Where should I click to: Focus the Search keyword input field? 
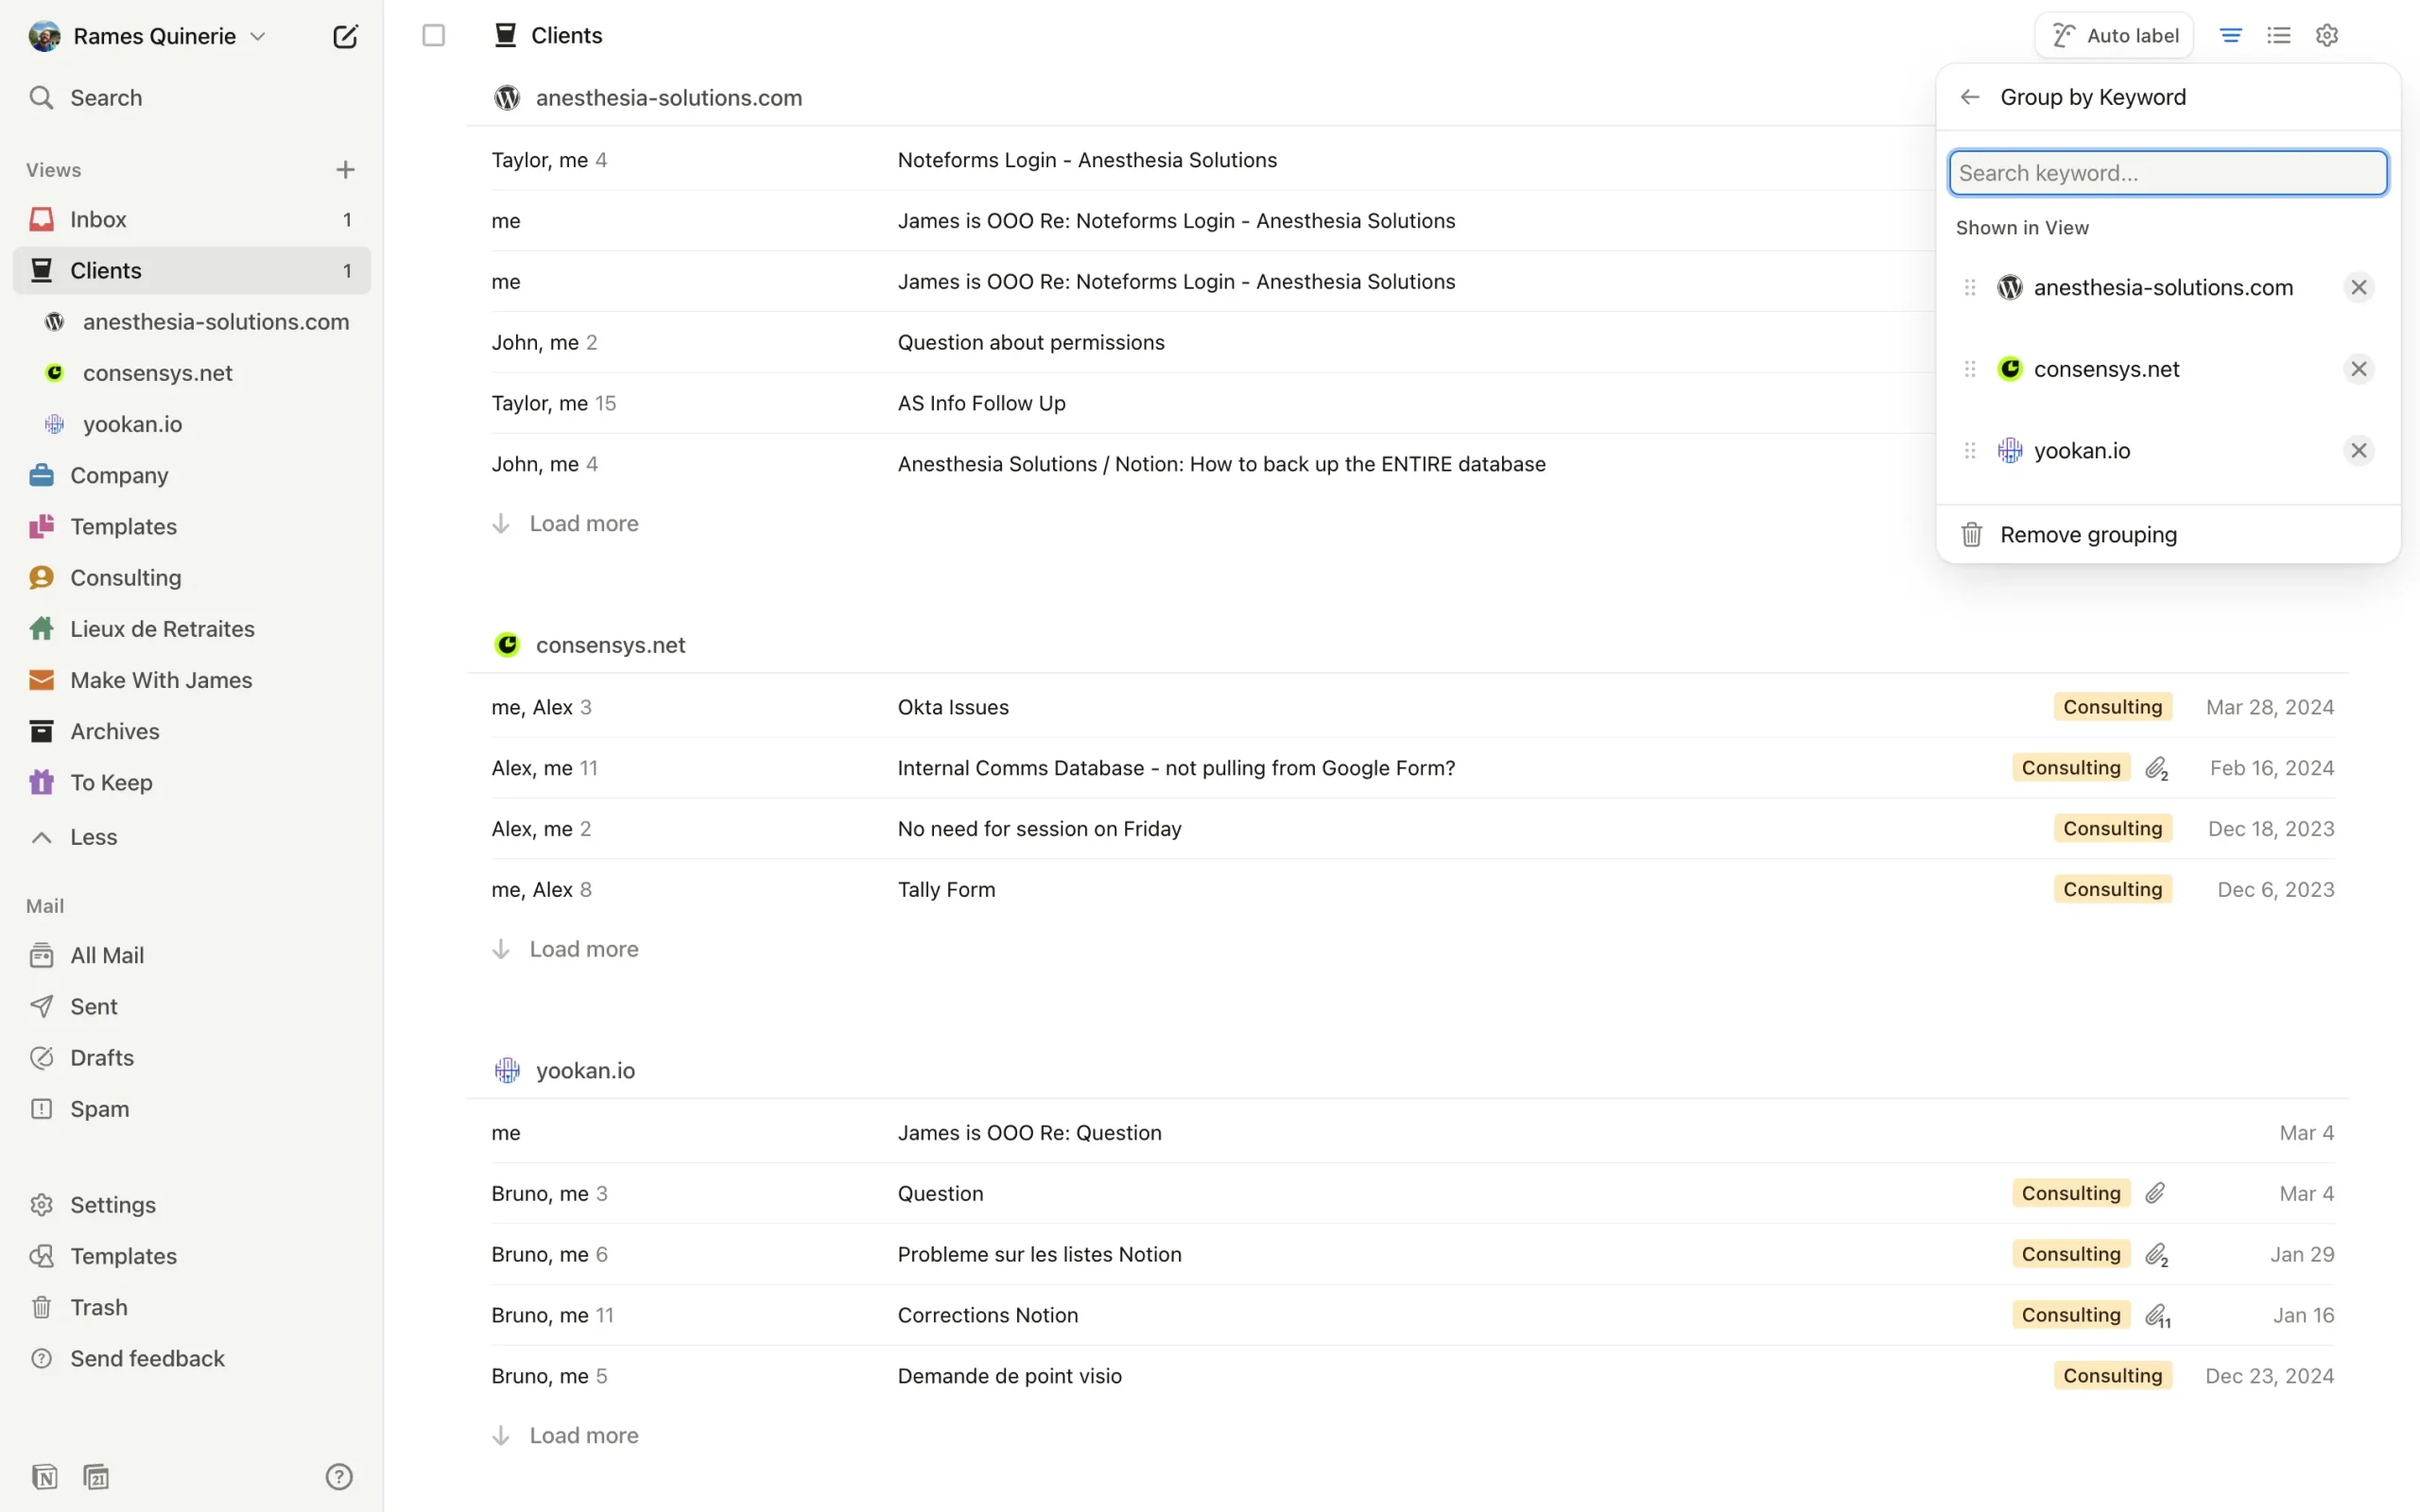coord(2167,173)
